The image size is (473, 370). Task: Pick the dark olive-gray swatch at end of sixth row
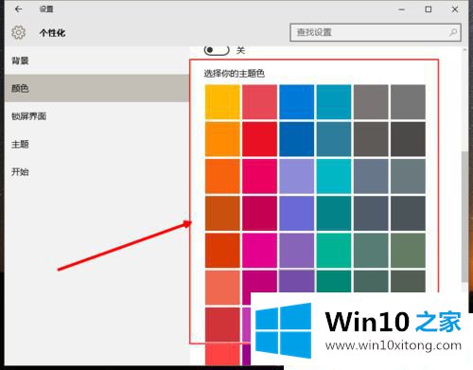coord(408,281)
